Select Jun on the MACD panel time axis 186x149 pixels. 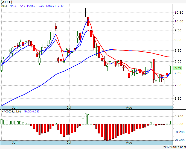[15, 142]
